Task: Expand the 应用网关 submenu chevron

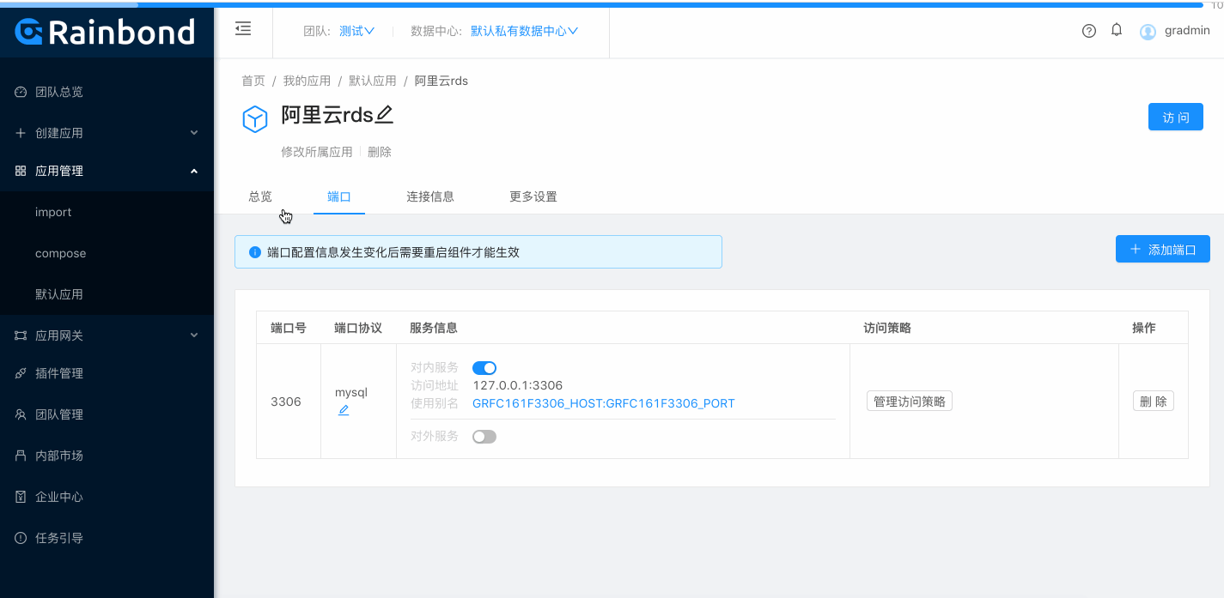Action: click(x=194, y=335)
